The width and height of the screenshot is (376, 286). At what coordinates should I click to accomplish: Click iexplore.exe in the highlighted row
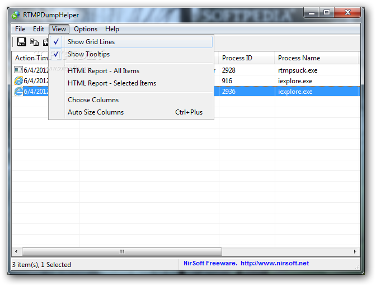(295, 92)
